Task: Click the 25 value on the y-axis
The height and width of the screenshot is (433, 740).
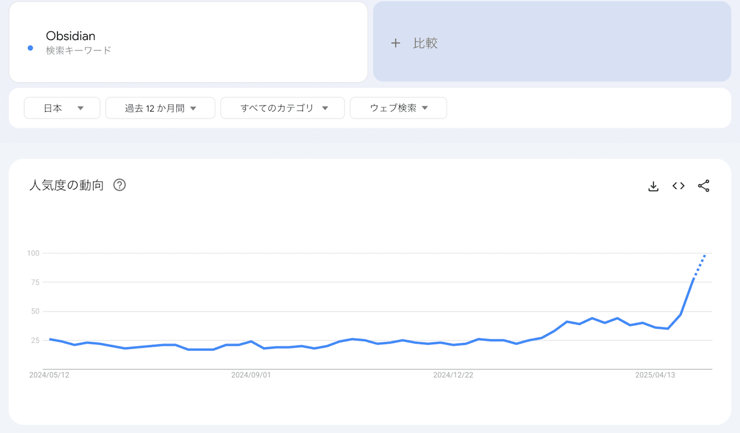Action: point(35,340)
